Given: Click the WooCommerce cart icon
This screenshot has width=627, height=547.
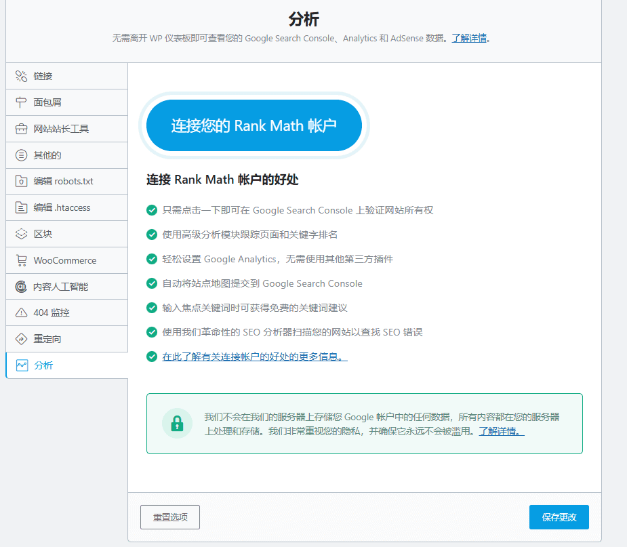Looking at the screenshot, I should (x=21, y=260).
